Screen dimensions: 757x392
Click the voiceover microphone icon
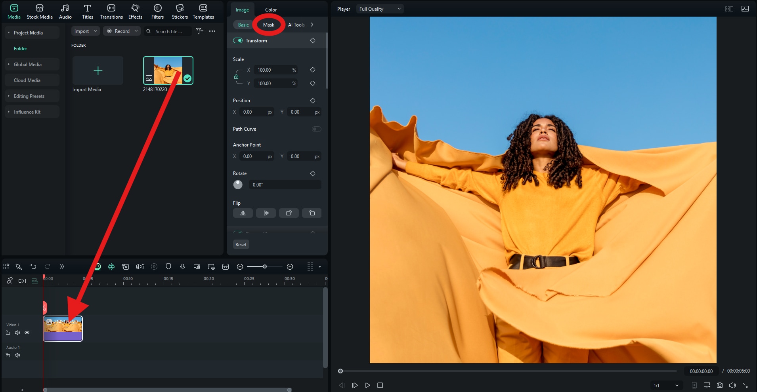(183, 266)
